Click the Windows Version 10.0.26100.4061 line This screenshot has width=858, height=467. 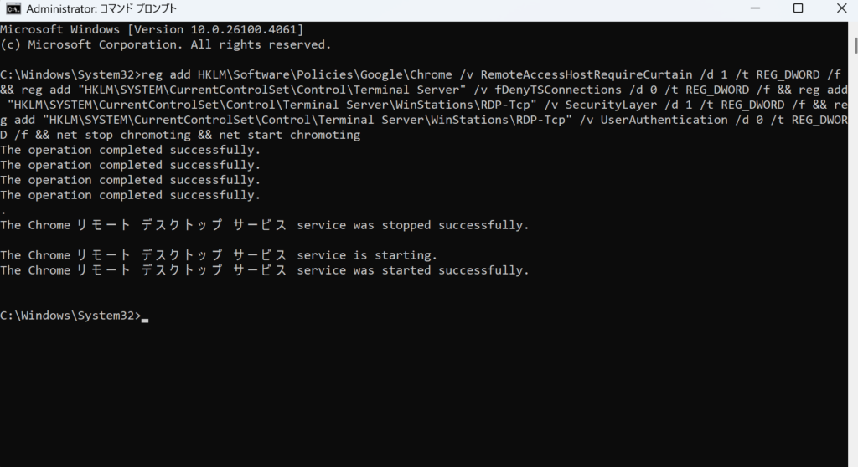(x=152, y=29)
